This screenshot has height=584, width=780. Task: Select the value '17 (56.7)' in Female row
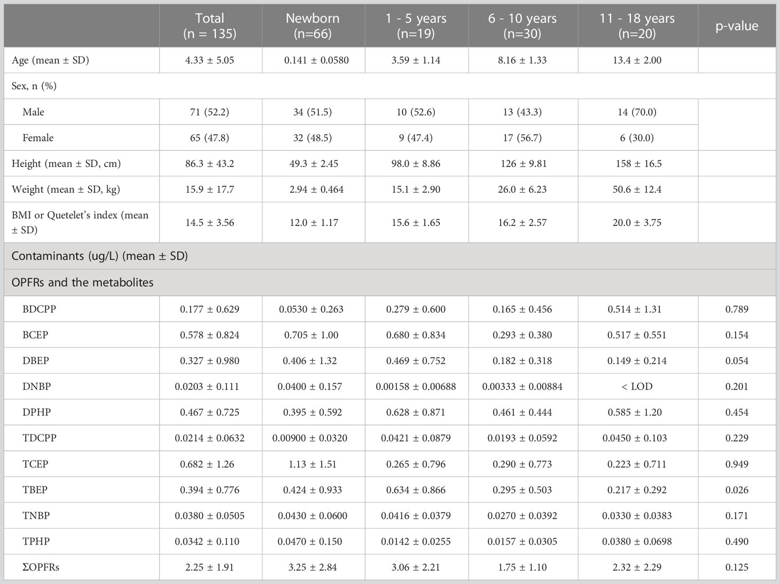pos(522,138)
